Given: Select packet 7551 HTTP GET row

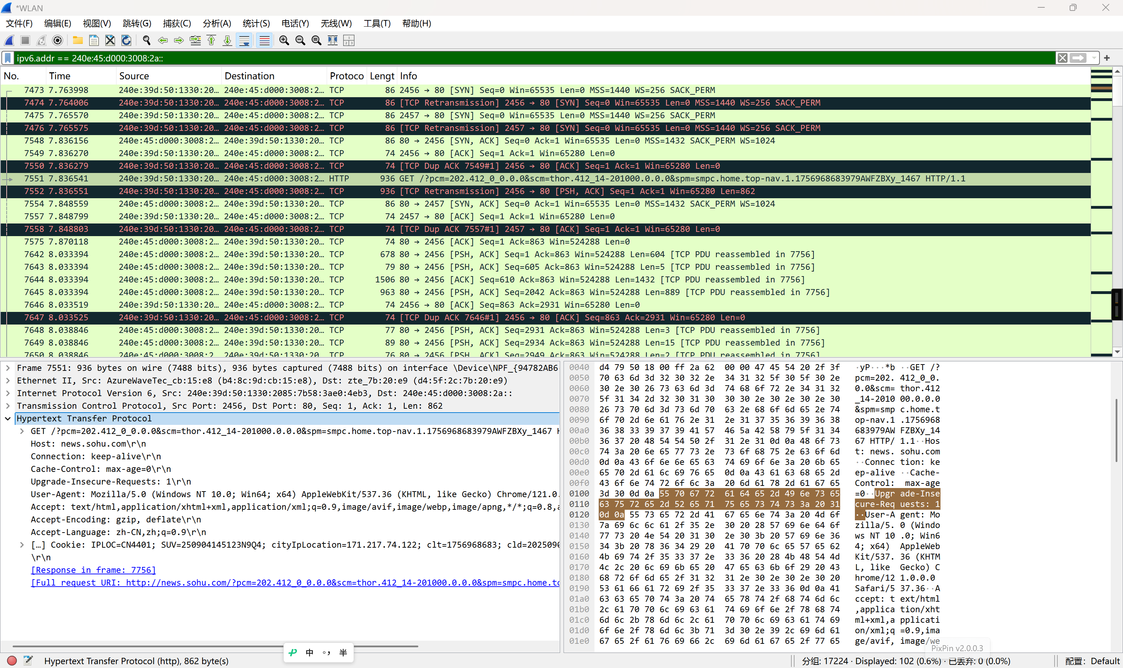Looking at the screenshot, I should (545, 179).
